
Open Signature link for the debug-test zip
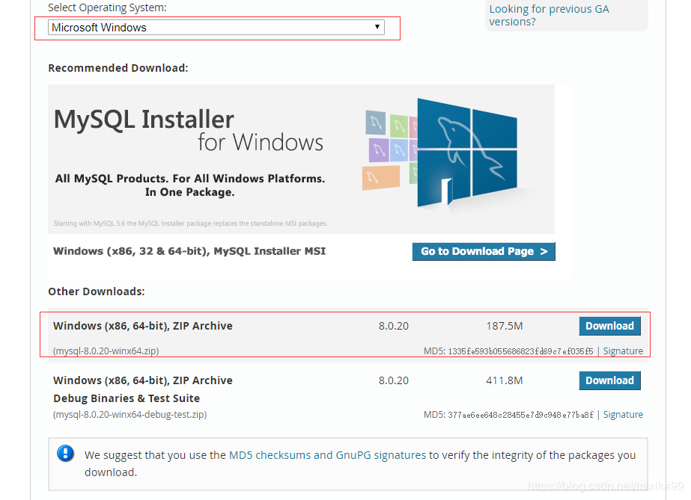[623, 415]
